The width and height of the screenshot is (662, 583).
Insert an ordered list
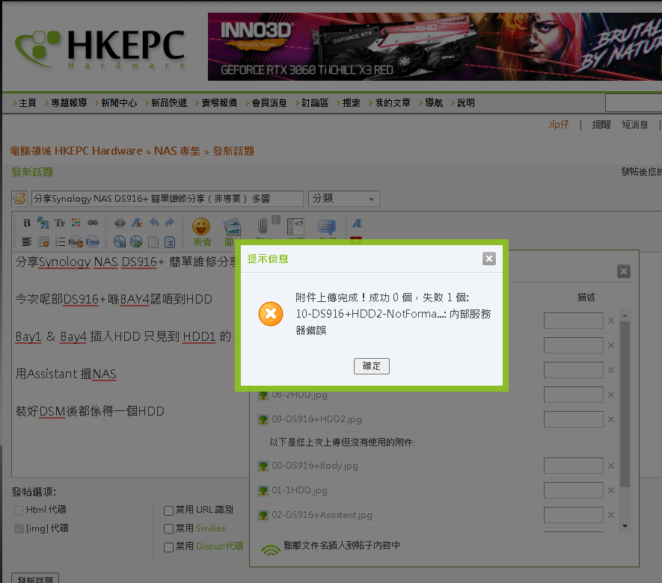click(x=60, y=241)
